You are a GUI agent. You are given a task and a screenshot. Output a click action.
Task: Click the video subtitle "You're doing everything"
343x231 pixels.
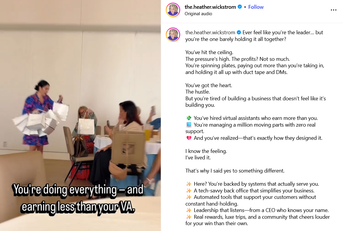[65, 190]
